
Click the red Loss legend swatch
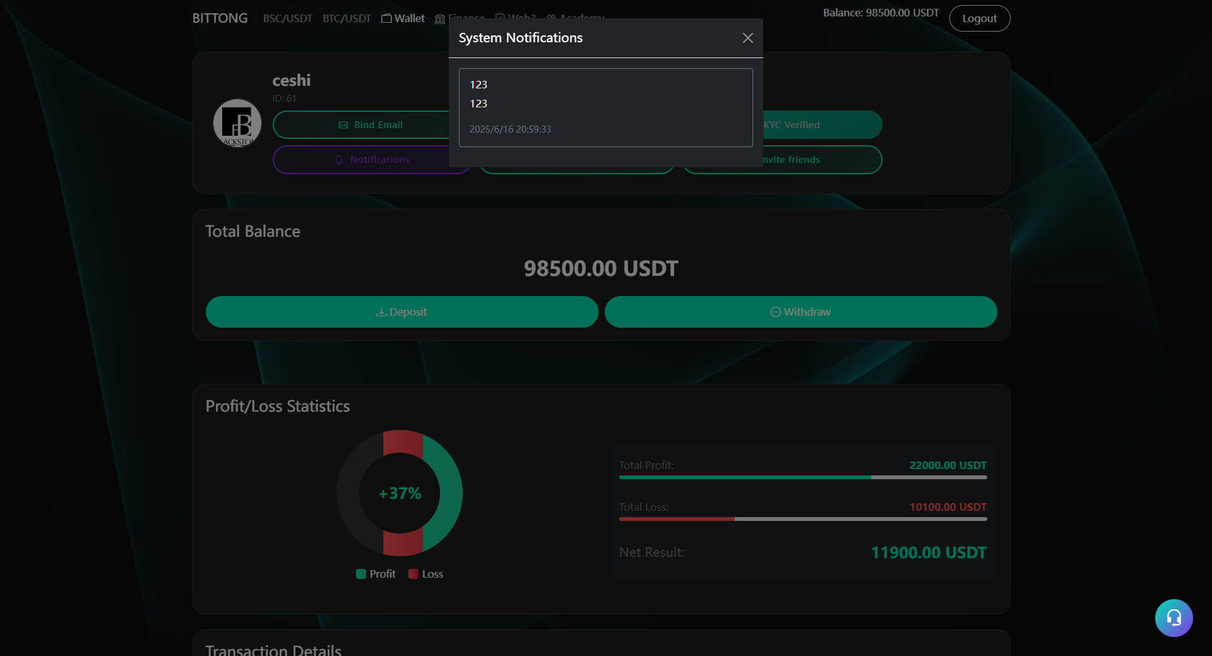coord(413,574)
